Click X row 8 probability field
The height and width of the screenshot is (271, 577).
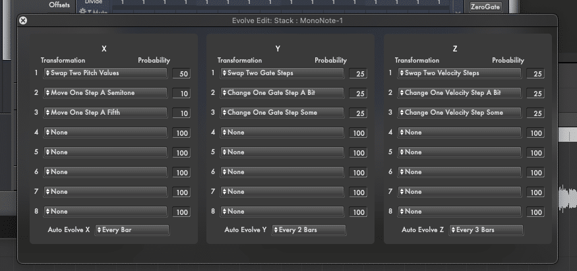tap(181, 212)
